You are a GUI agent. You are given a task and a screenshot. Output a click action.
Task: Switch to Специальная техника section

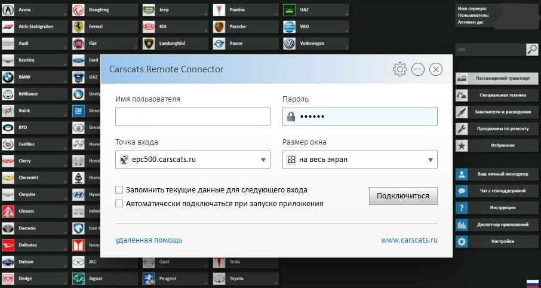coord(497,96)
